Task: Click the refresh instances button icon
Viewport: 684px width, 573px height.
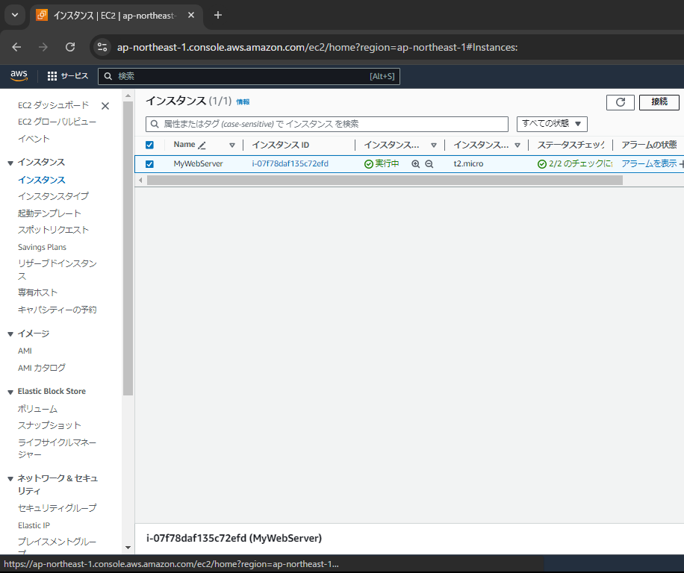Action: (x=621, y=102)
